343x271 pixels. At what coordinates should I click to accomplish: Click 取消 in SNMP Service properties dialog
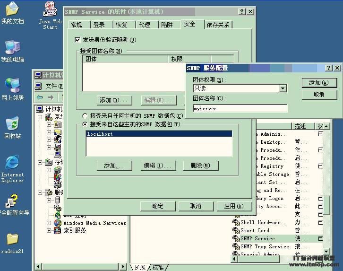click(x=196, y=206)
